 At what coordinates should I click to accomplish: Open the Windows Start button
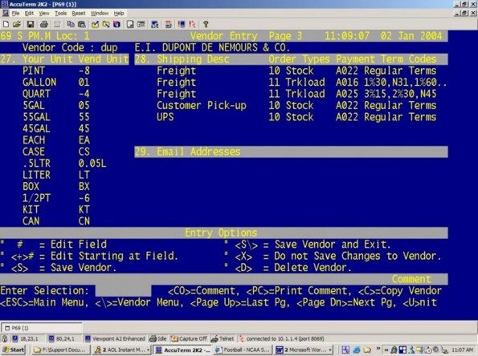click(14, 350)
